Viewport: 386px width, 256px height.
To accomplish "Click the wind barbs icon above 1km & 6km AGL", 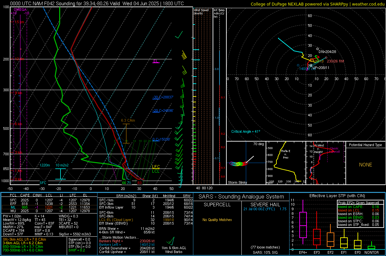I will (x=171, y=241).
